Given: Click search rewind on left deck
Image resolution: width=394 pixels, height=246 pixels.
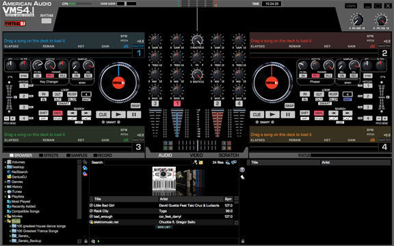Looking at the screenshot, I should 72,113.
